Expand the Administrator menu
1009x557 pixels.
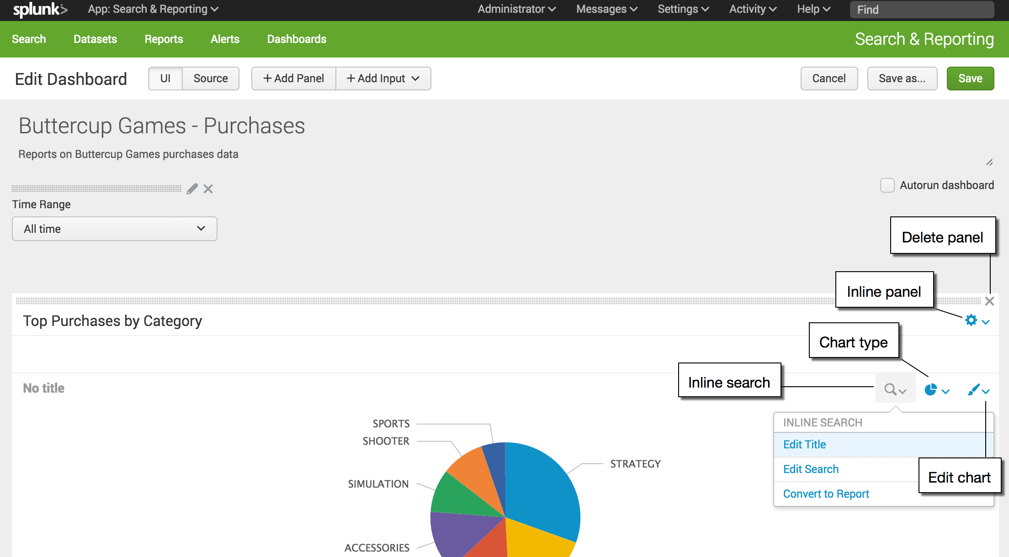coord(517,9)
